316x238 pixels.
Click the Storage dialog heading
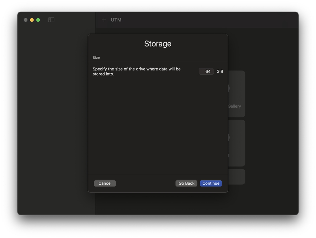pyautogui.click(x=158, y=44)
